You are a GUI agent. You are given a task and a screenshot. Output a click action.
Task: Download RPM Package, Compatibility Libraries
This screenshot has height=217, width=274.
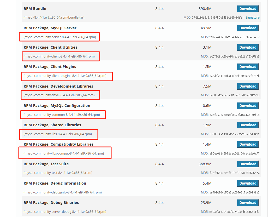(248, 144)
